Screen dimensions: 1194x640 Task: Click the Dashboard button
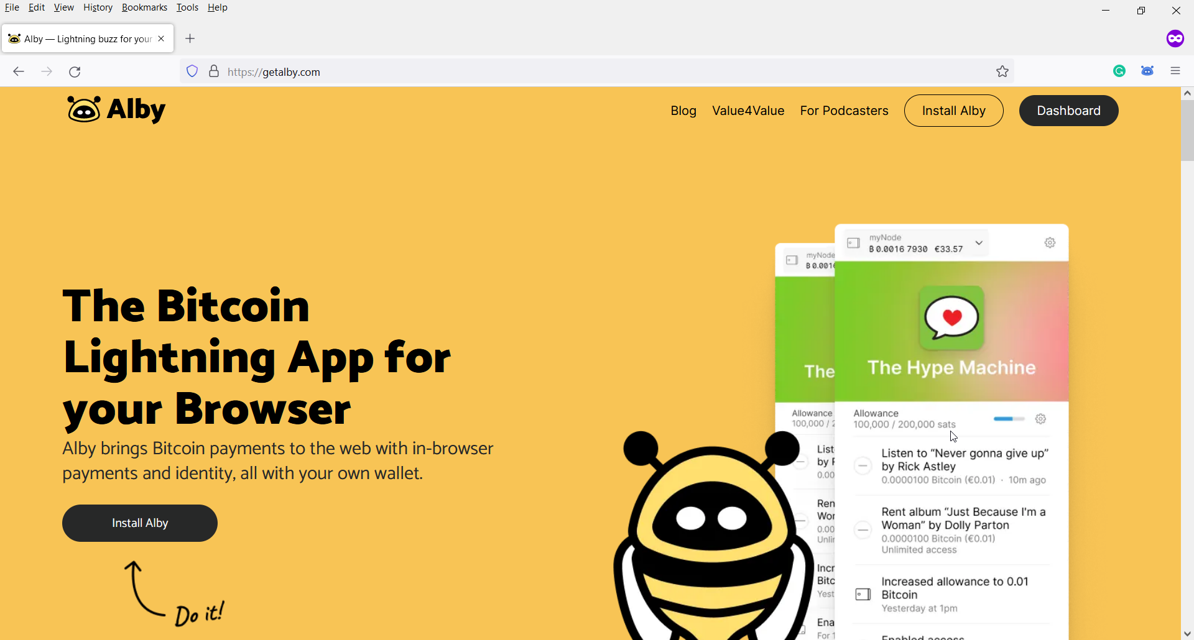(x=1068, y=111)
